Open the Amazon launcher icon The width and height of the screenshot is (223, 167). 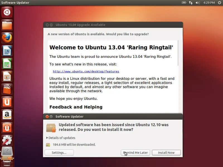[x=7, y=115]
